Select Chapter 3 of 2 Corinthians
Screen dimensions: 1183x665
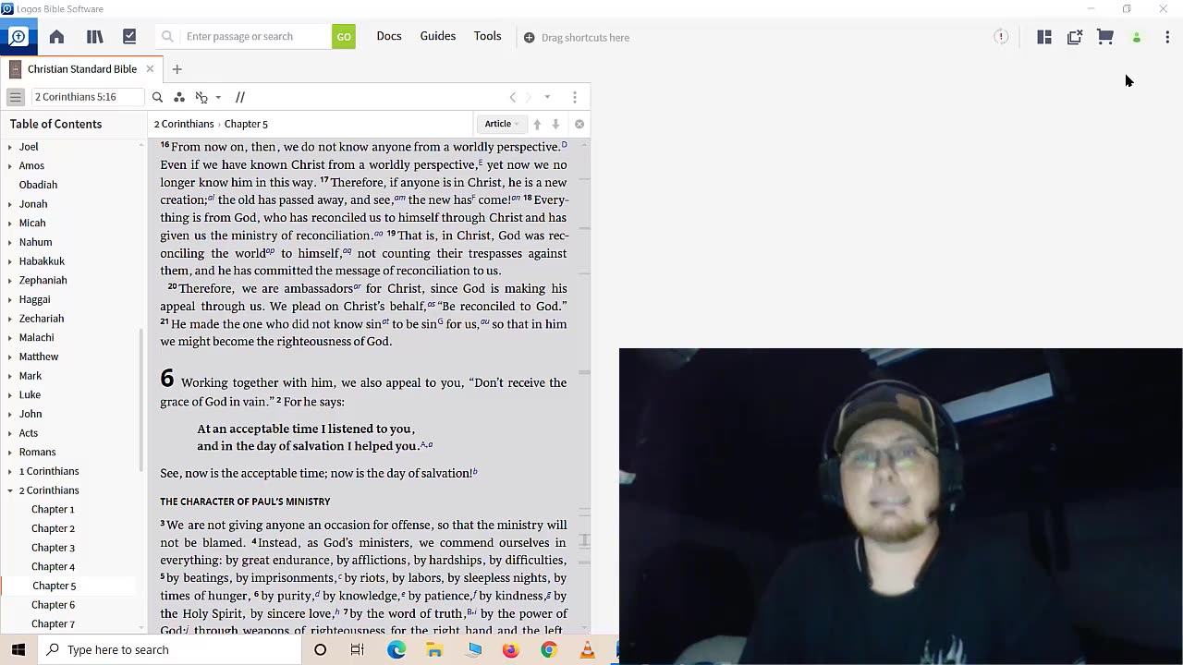(53, 548)
